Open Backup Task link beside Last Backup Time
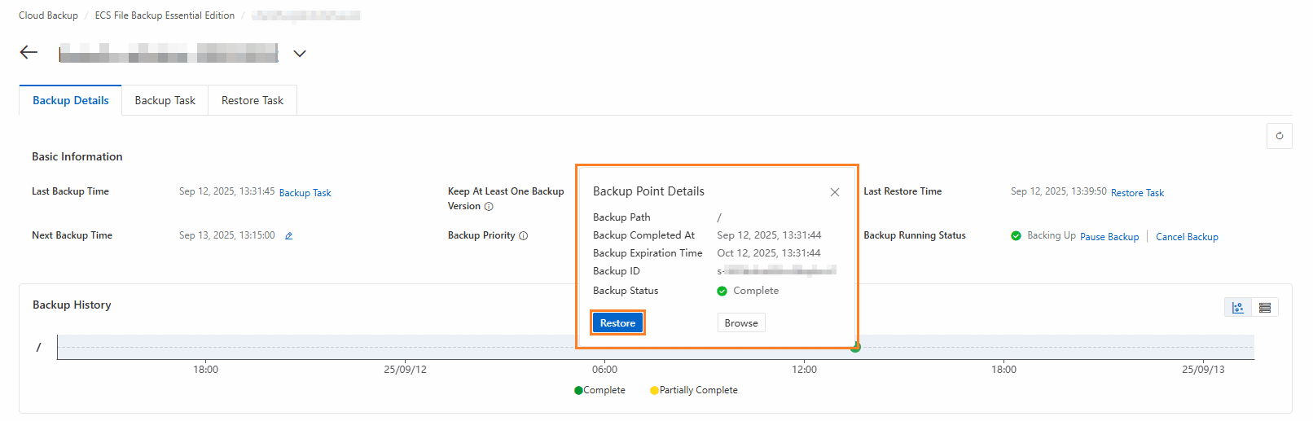Screen dimensions: 1313x421 click(x=305, y=193)
